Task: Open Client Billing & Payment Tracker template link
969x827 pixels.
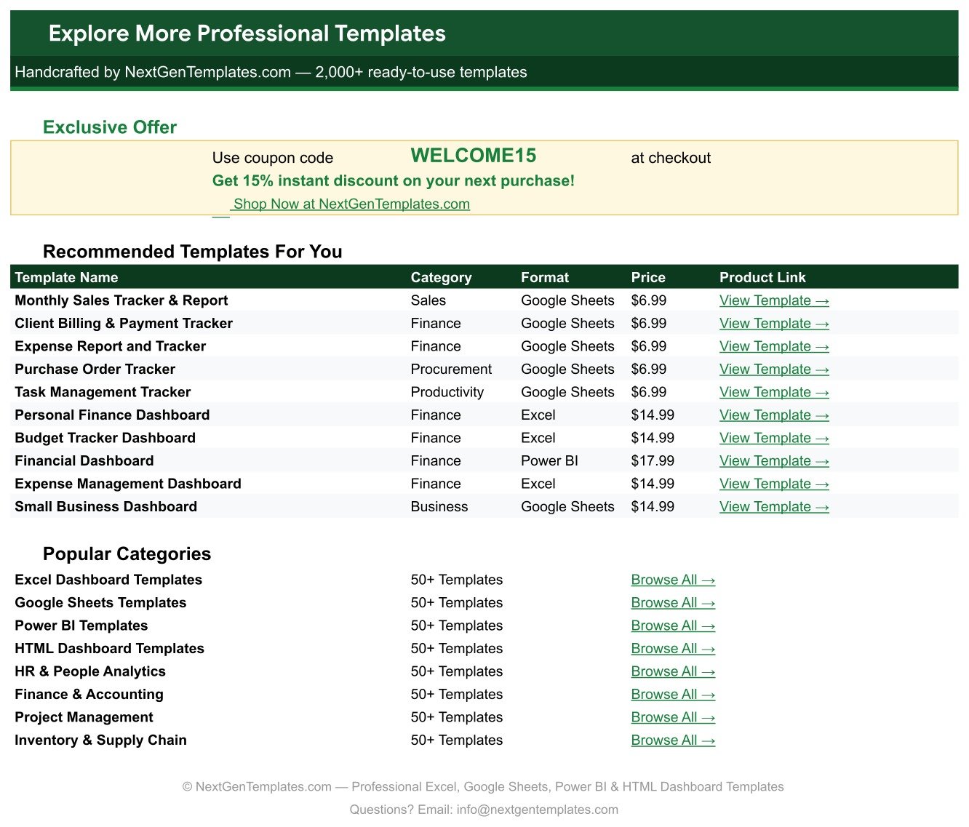Action: 774,324
